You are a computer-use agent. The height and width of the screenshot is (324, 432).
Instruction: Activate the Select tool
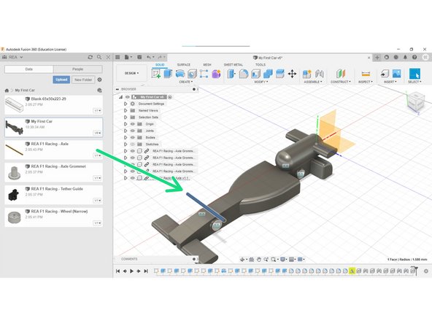(414, 74)
